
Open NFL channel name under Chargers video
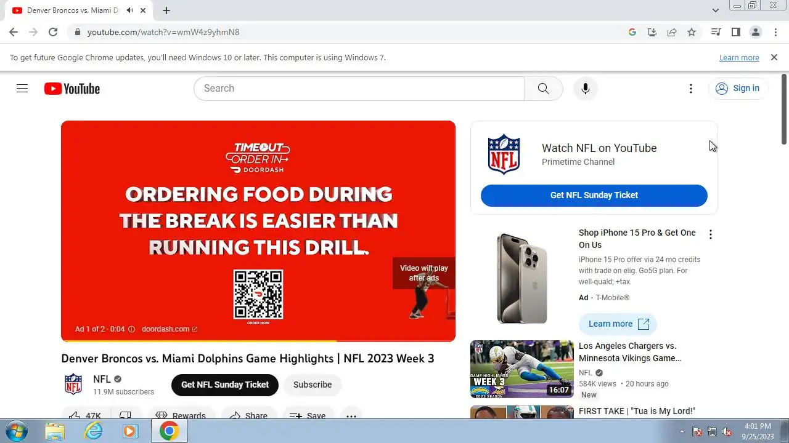point(586,373)
